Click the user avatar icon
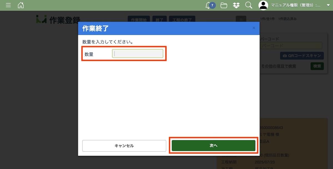 pos(263,5)
